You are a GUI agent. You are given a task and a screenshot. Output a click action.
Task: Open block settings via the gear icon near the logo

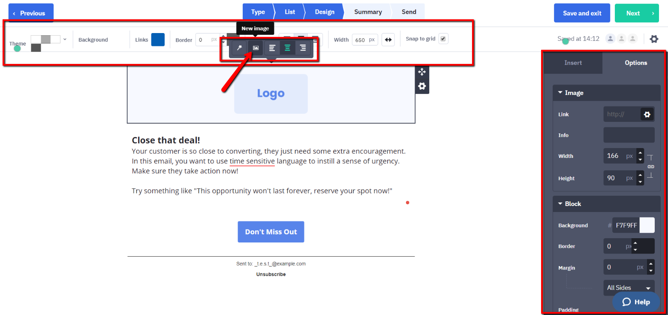[422, 86]
